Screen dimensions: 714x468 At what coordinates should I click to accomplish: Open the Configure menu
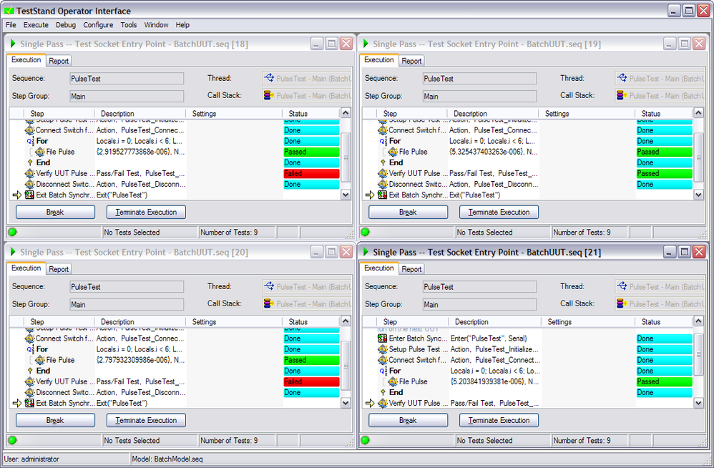[x=98, y=25]
